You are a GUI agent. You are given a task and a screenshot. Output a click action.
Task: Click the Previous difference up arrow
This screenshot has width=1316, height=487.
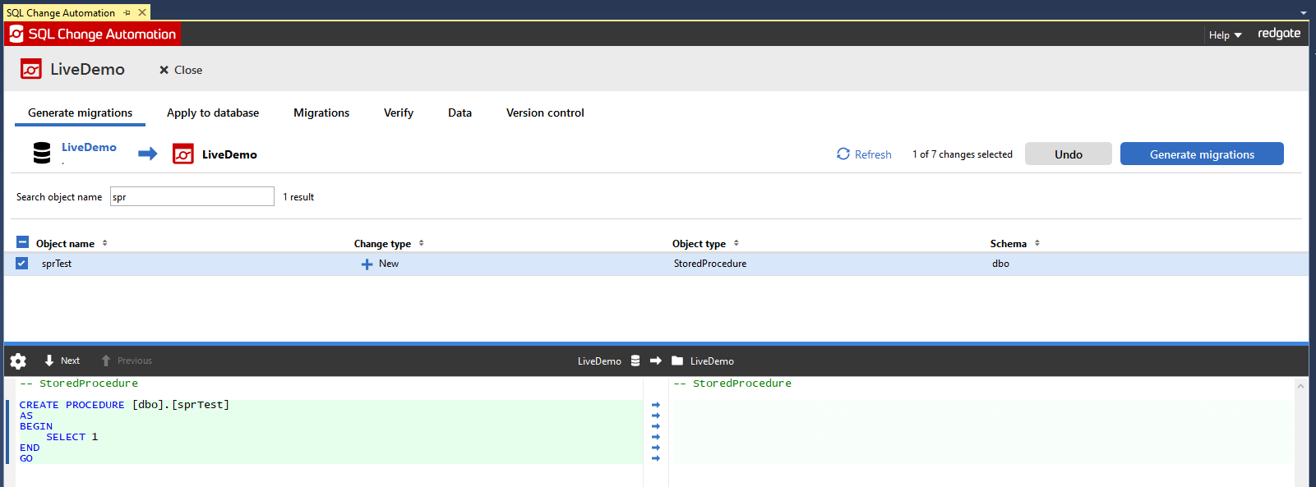(106, 361)
